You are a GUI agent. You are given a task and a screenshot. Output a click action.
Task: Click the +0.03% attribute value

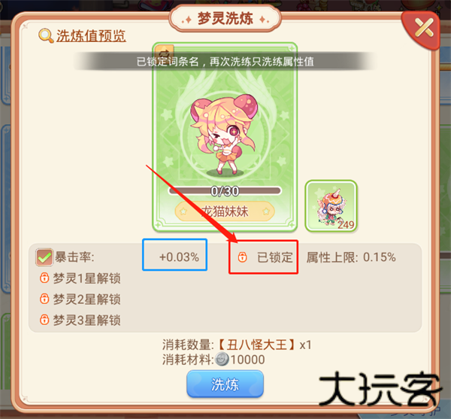(179, 257)
